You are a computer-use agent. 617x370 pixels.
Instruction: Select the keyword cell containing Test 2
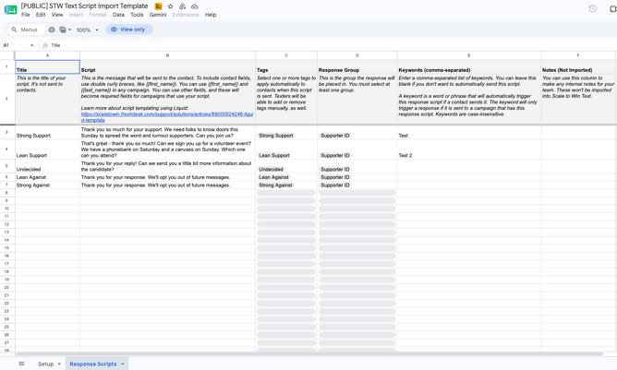point(469,149)
